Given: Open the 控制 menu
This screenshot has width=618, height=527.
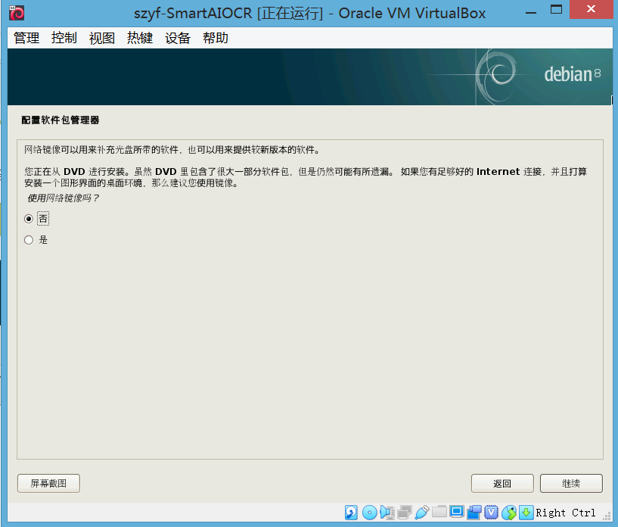Looking at the screenshot, I should pyautogui.click(x=64, y=38).
